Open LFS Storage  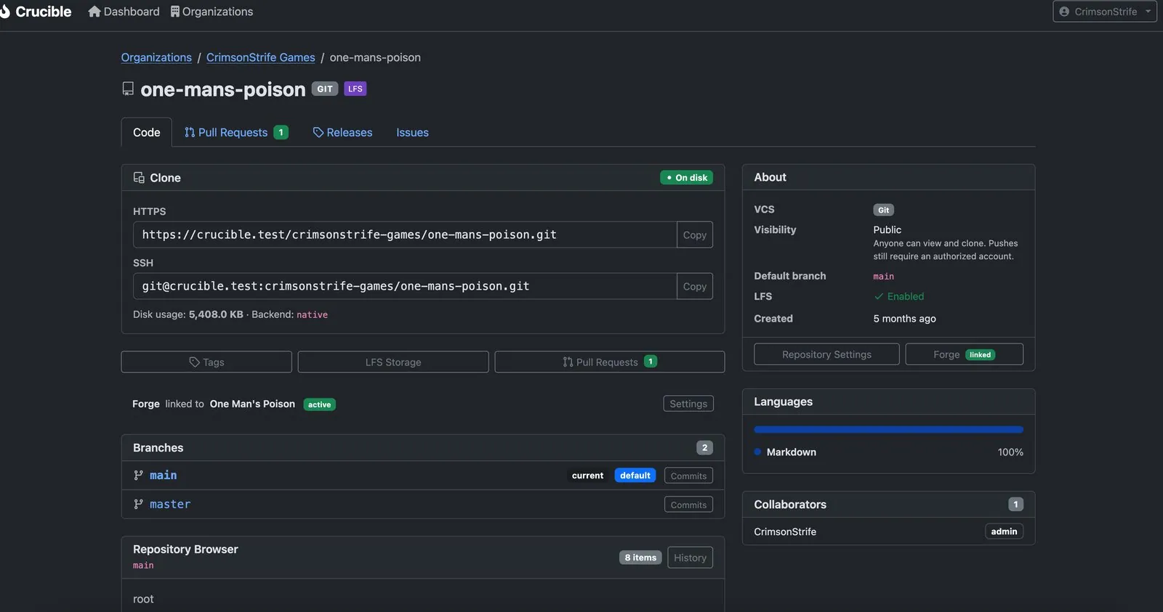pos(393,362)
